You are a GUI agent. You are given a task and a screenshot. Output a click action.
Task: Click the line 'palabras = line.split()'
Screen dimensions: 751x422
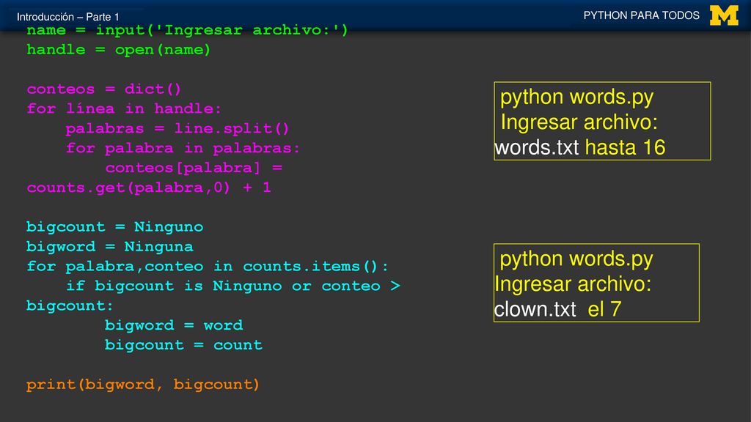point(177,128)
